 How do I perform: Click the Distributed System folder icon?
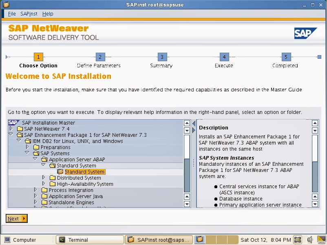click(x=52, y=178)
